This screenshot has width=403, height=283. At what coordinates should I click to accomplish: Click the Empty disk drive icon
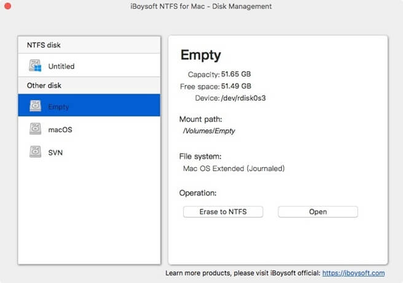(x=35, y=105)
